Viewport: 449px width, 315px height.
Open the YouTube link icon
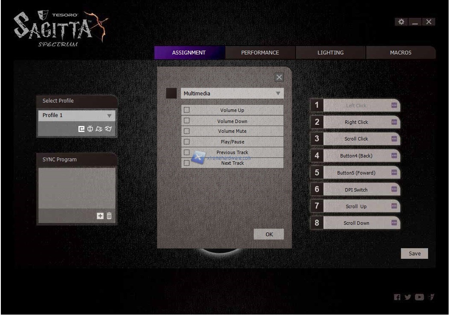(420, 297)
